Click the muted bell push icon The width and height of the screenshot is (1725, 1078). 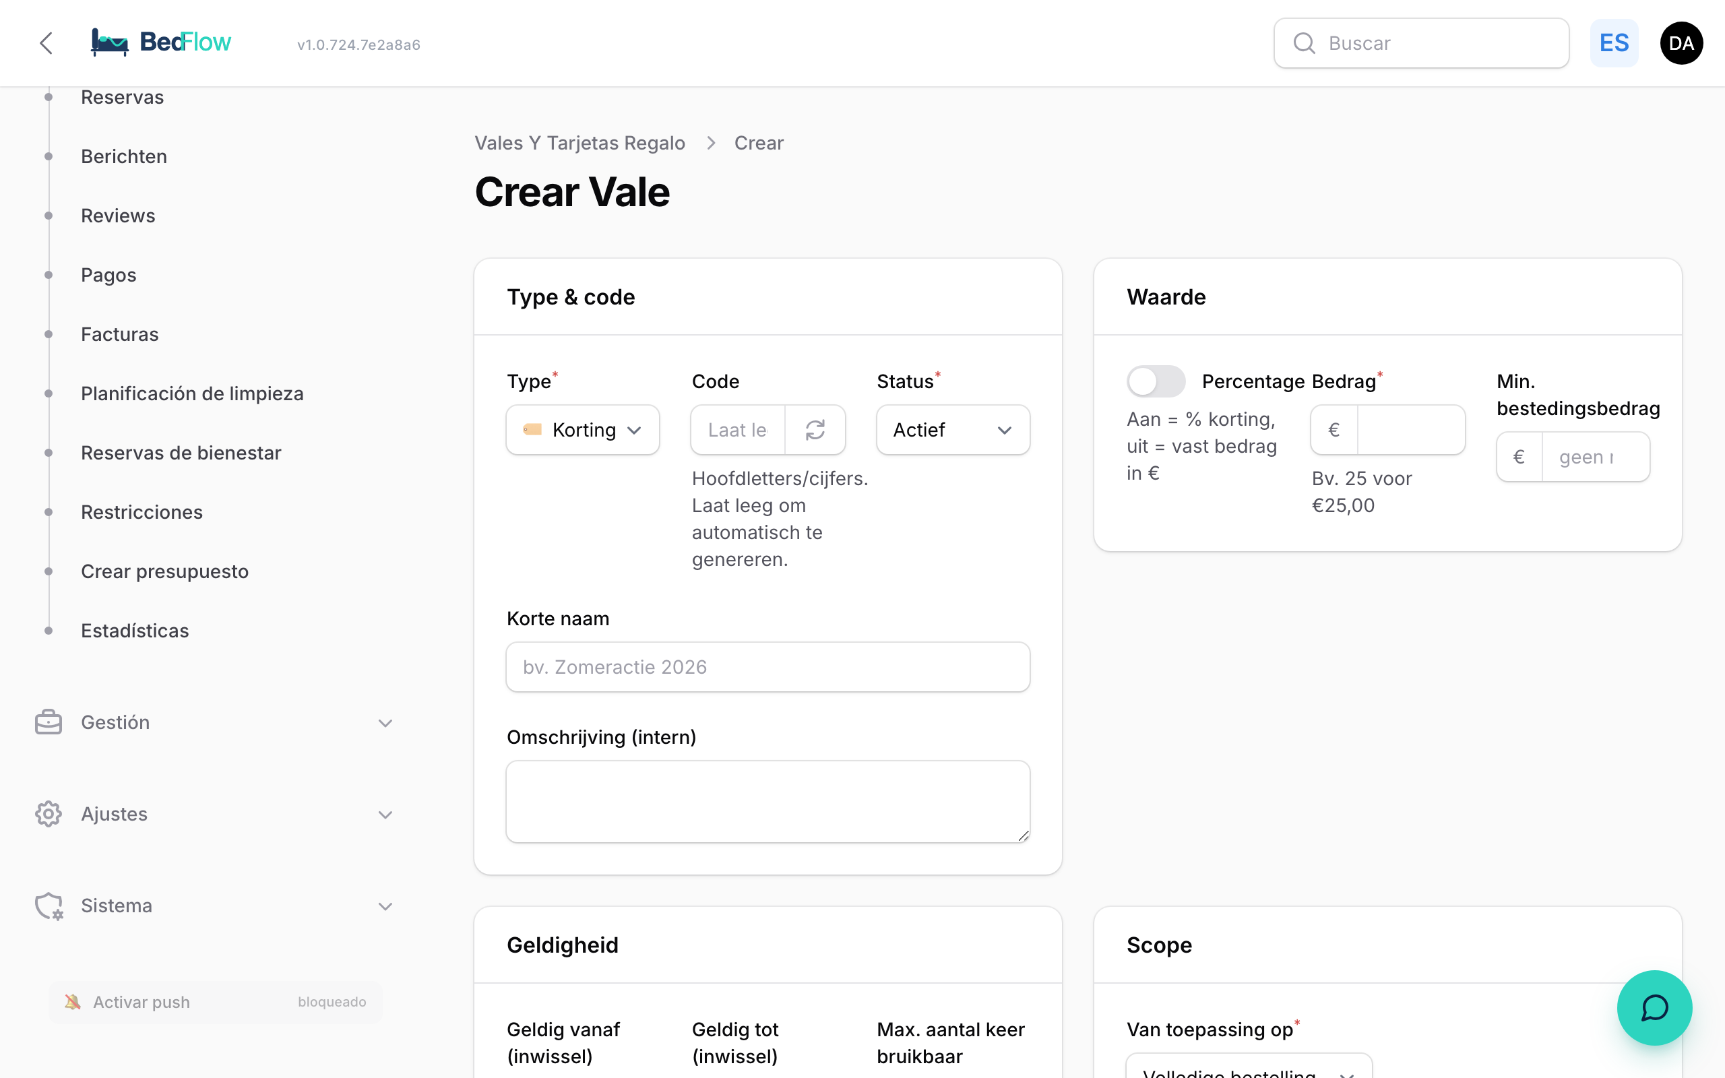click(x=72, y=1002)
